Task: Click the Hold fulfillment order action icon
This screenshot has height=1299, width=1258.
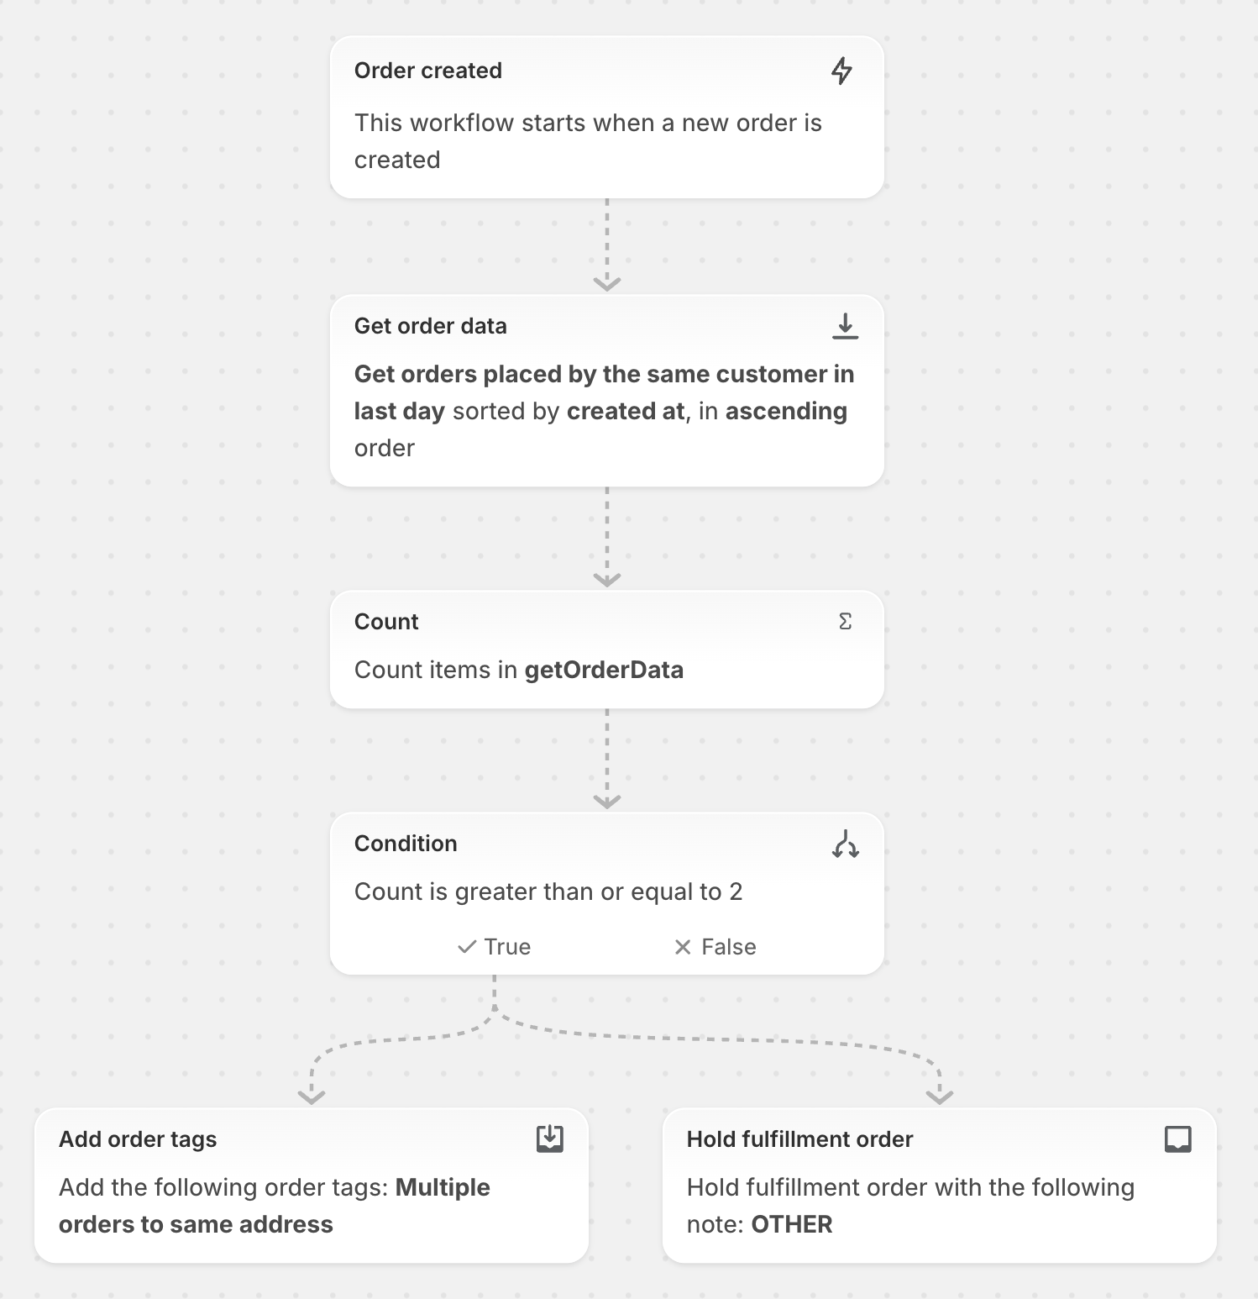Action: pyautogui.click(x=1178, y=1139)
